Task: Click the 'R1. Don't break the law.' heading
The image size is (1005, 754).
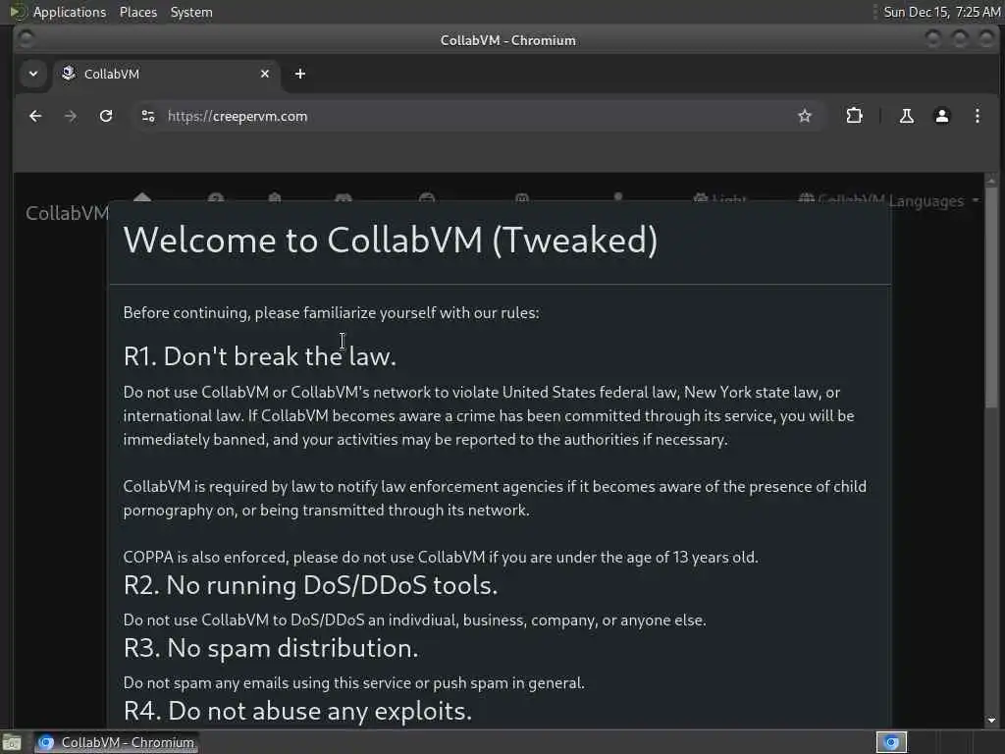Action: pos(259,356)
